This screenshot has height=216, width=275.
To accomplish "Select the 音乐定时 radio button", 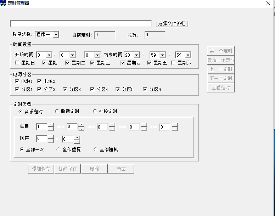I will click(x=20, y=112).
